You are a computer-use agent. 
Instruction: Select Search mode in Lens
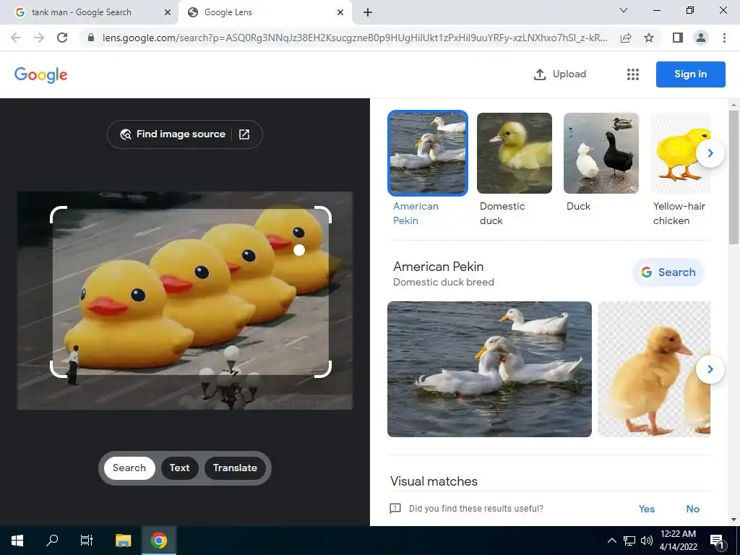(129, 468)
